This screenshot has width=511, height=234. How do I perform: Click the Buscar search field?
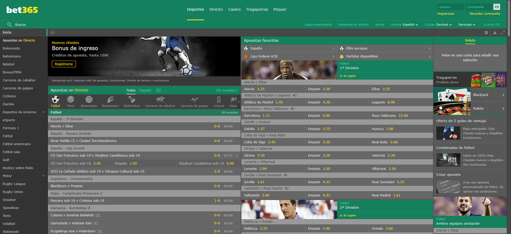click(20, 24)
